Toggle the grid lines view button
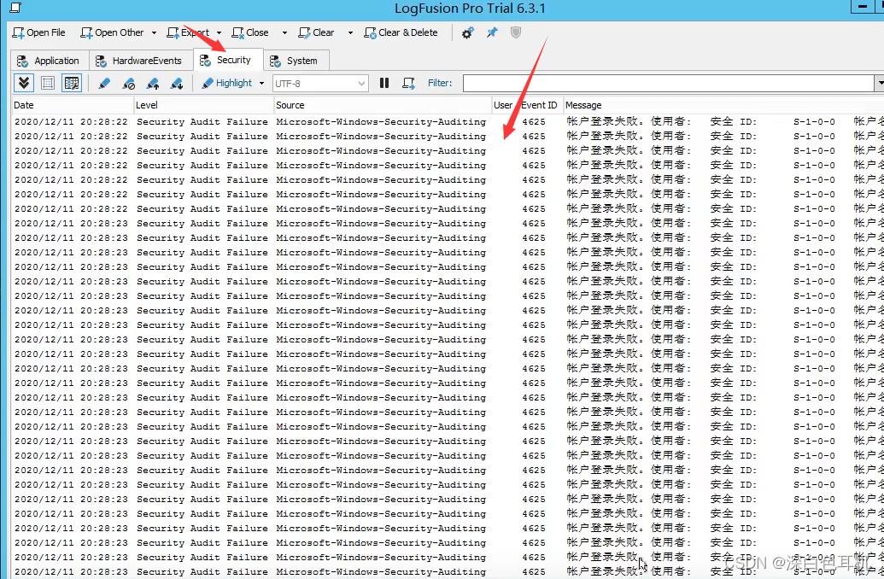The image size is (884, 579). pos(48,83)
